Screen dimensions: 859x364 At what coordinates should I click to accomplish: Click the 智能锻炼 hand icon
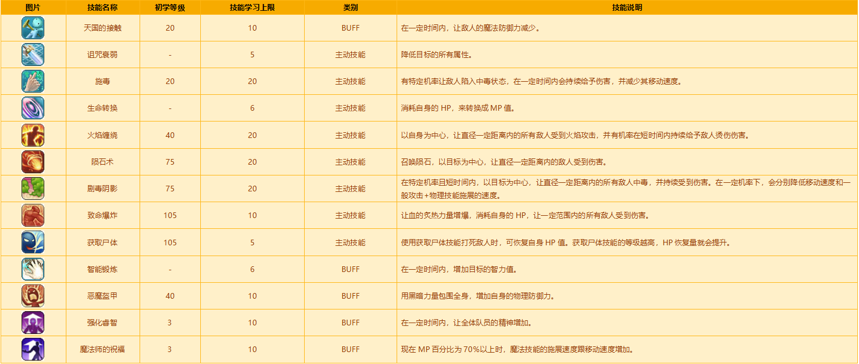tap(33, 269)
